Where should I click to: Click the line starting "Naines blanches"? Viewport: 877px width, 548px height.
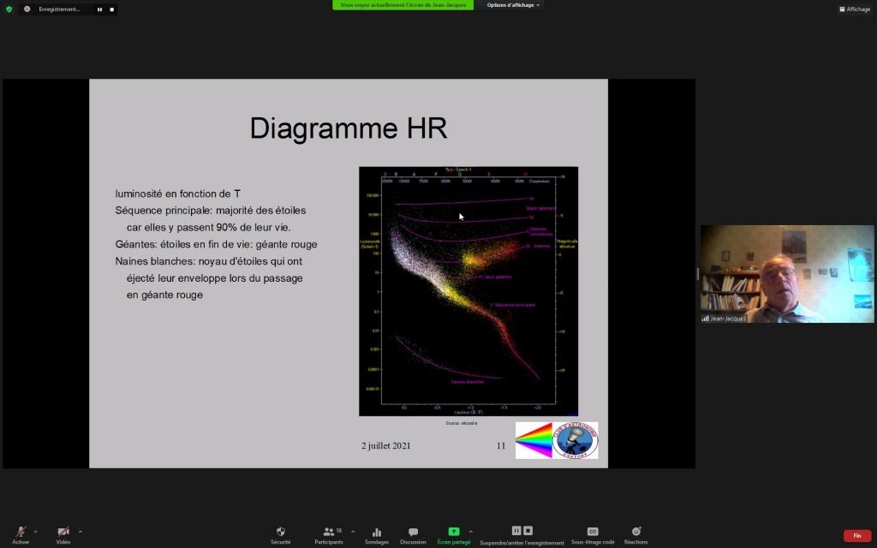[x=209, y=261]
